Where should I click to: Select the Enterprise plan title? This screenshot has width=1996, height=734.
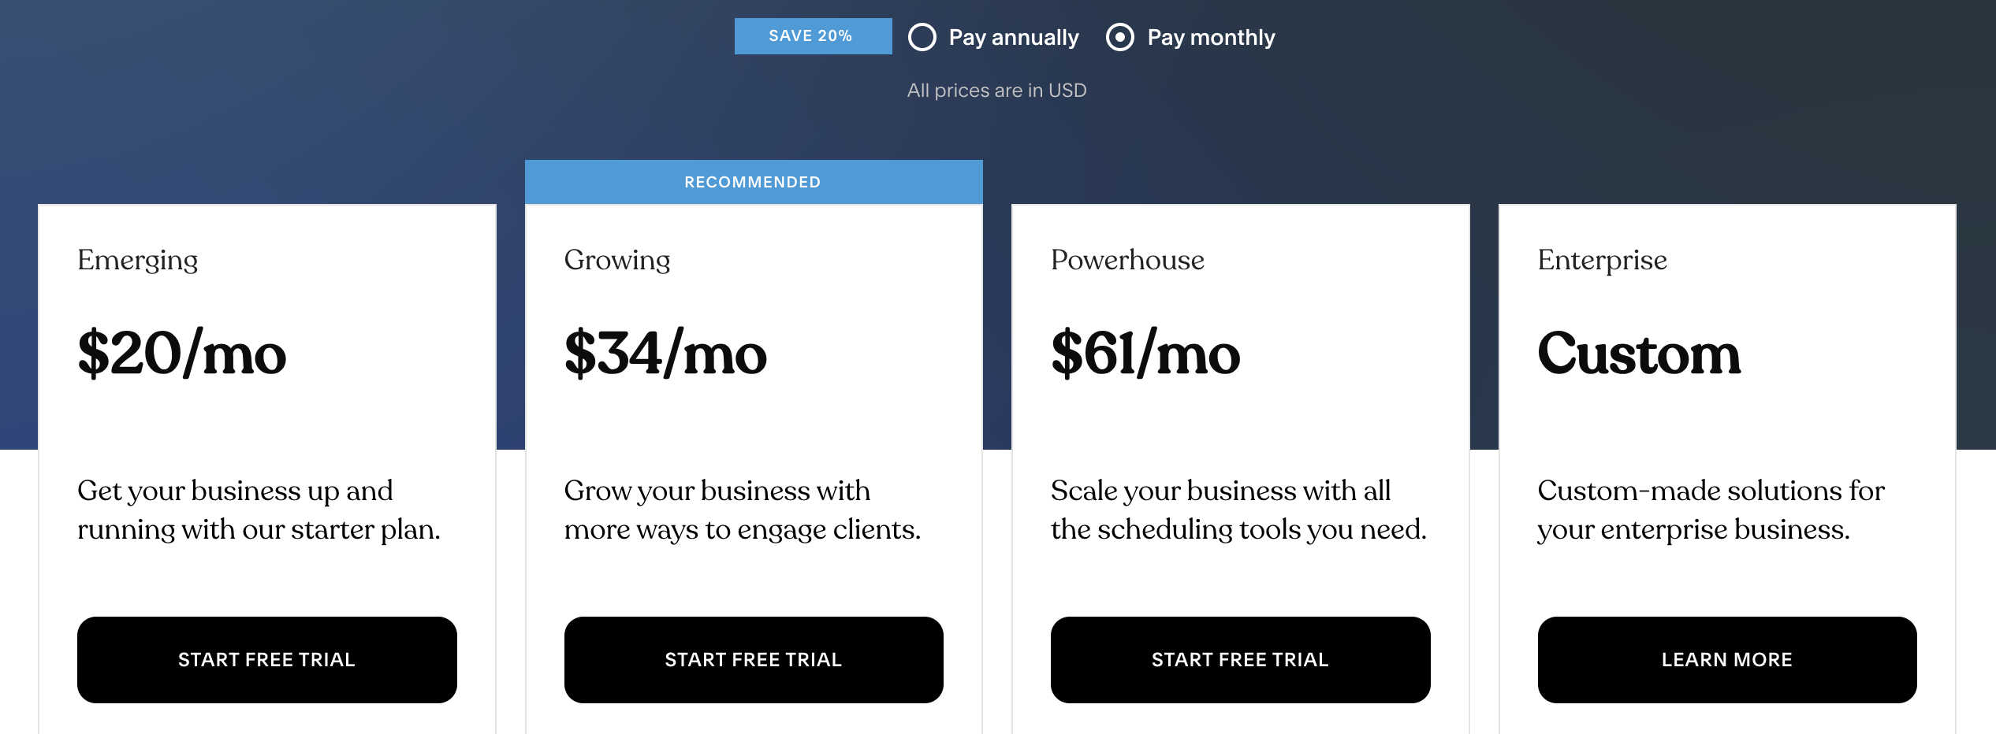pos(1602,260)
